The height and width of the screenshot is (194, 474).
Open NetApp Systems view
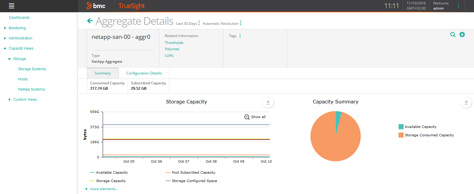point(31,89)
